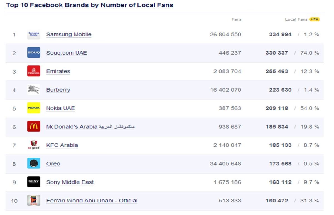This screenshot has width=334, height=215.
Task: Click the Souq.com blue logo icon
Action: (34, 53)
